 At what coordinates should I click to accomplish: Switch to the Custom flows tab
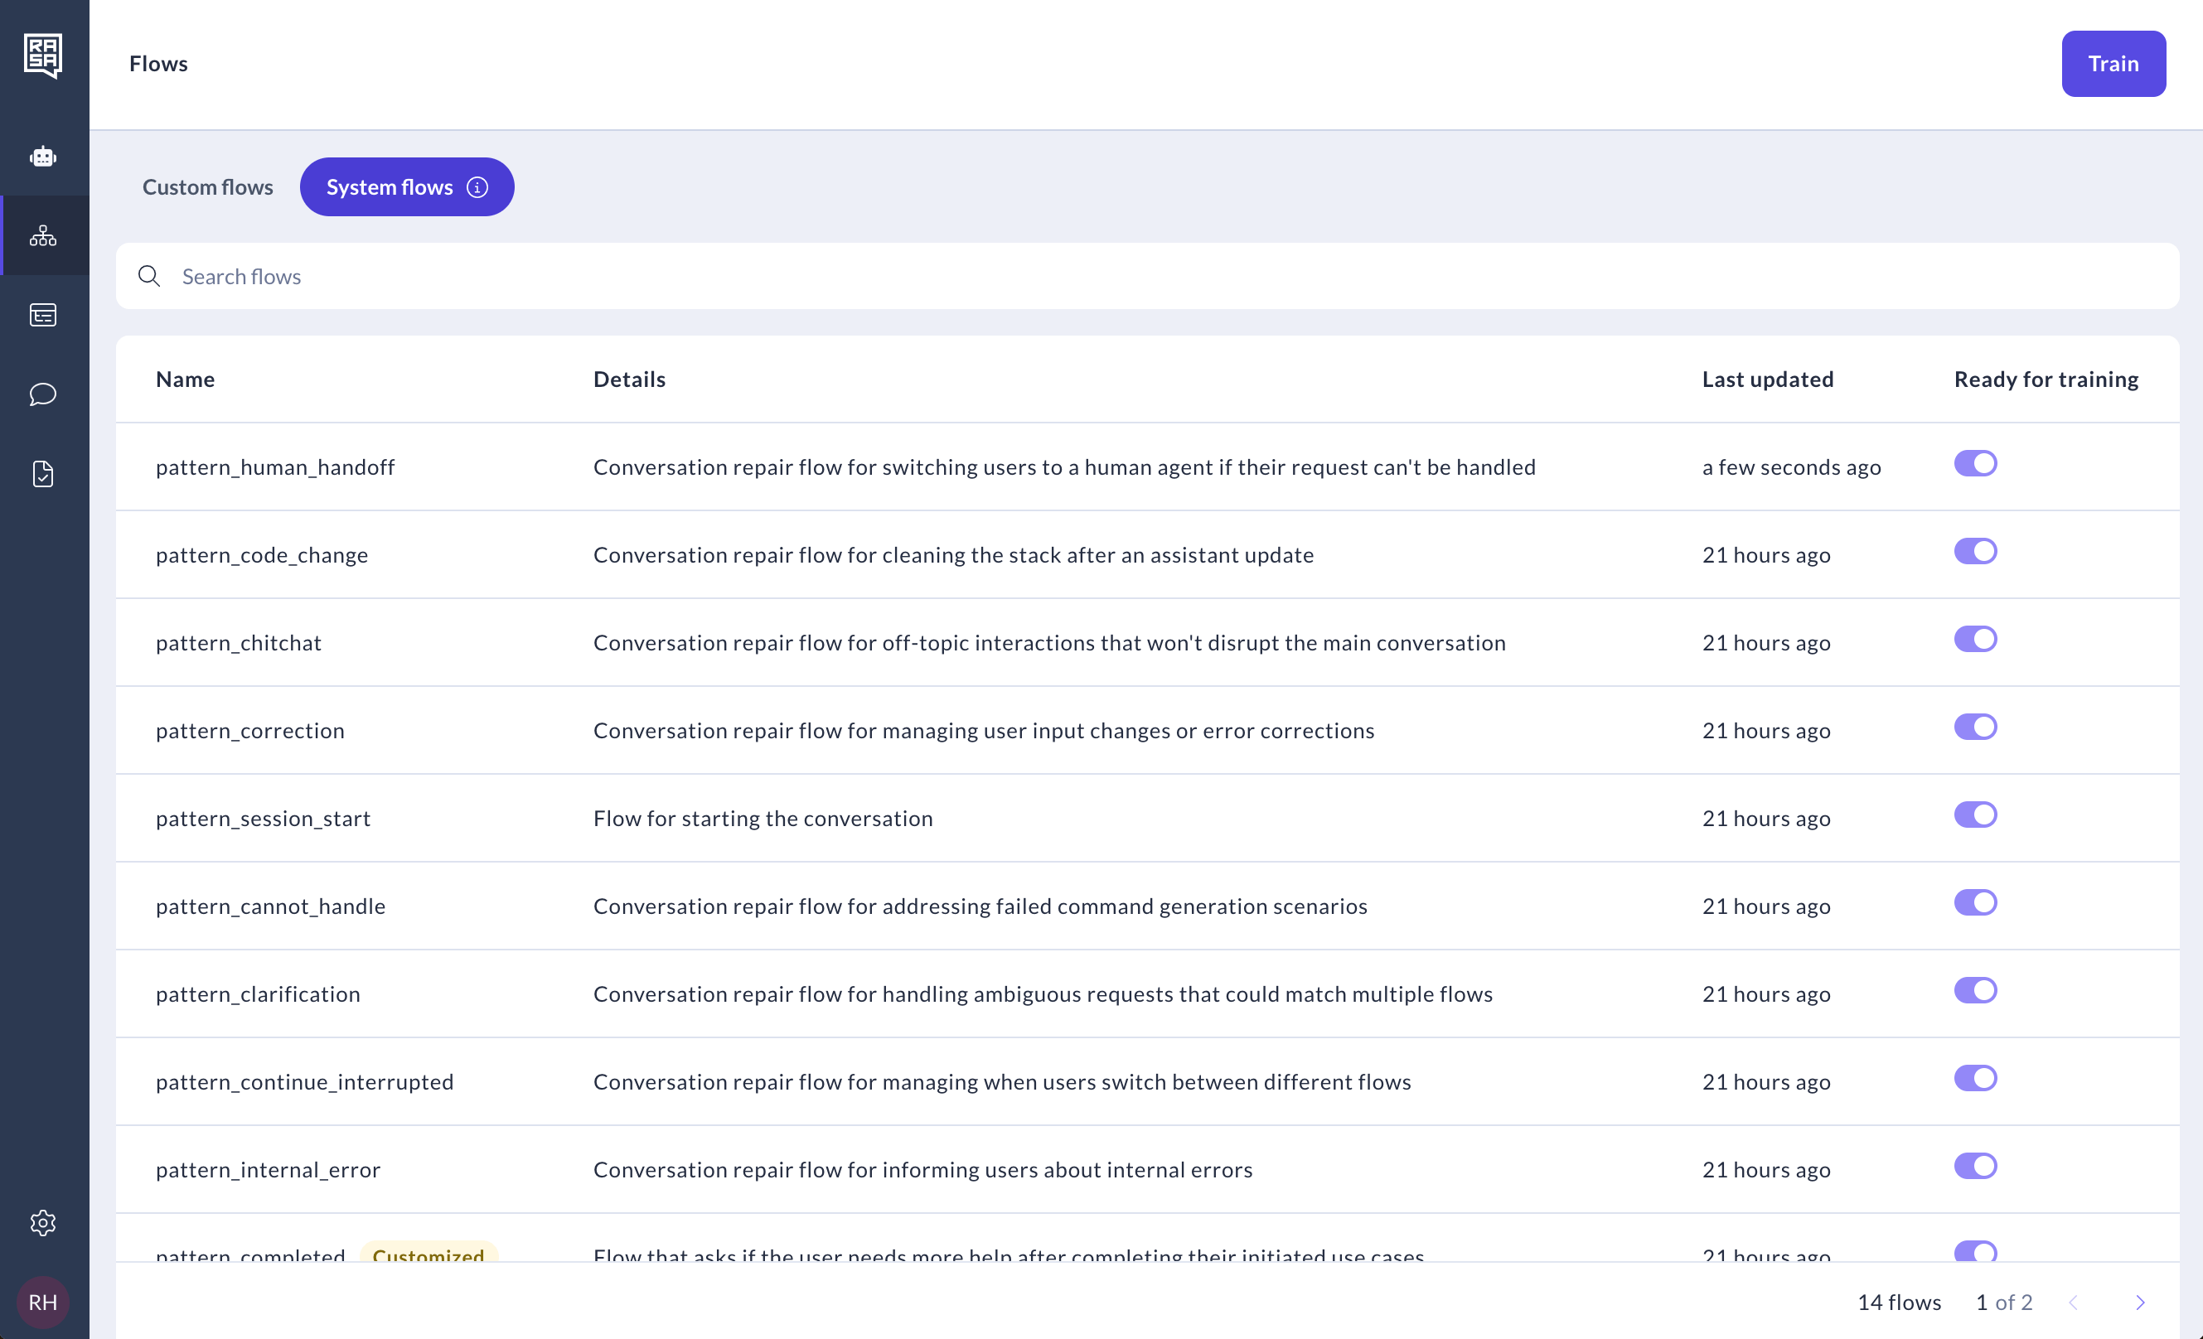coord(207,186)
